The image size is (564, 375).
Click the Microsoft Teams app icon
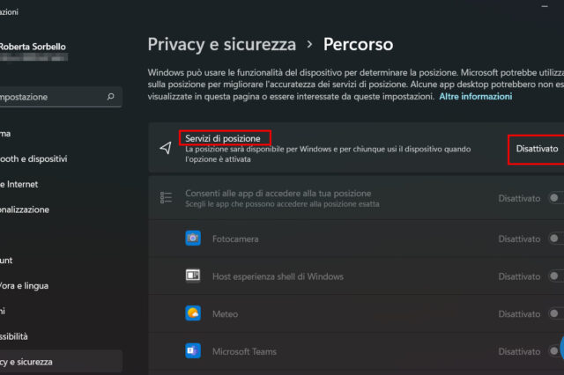click(193, 351)
